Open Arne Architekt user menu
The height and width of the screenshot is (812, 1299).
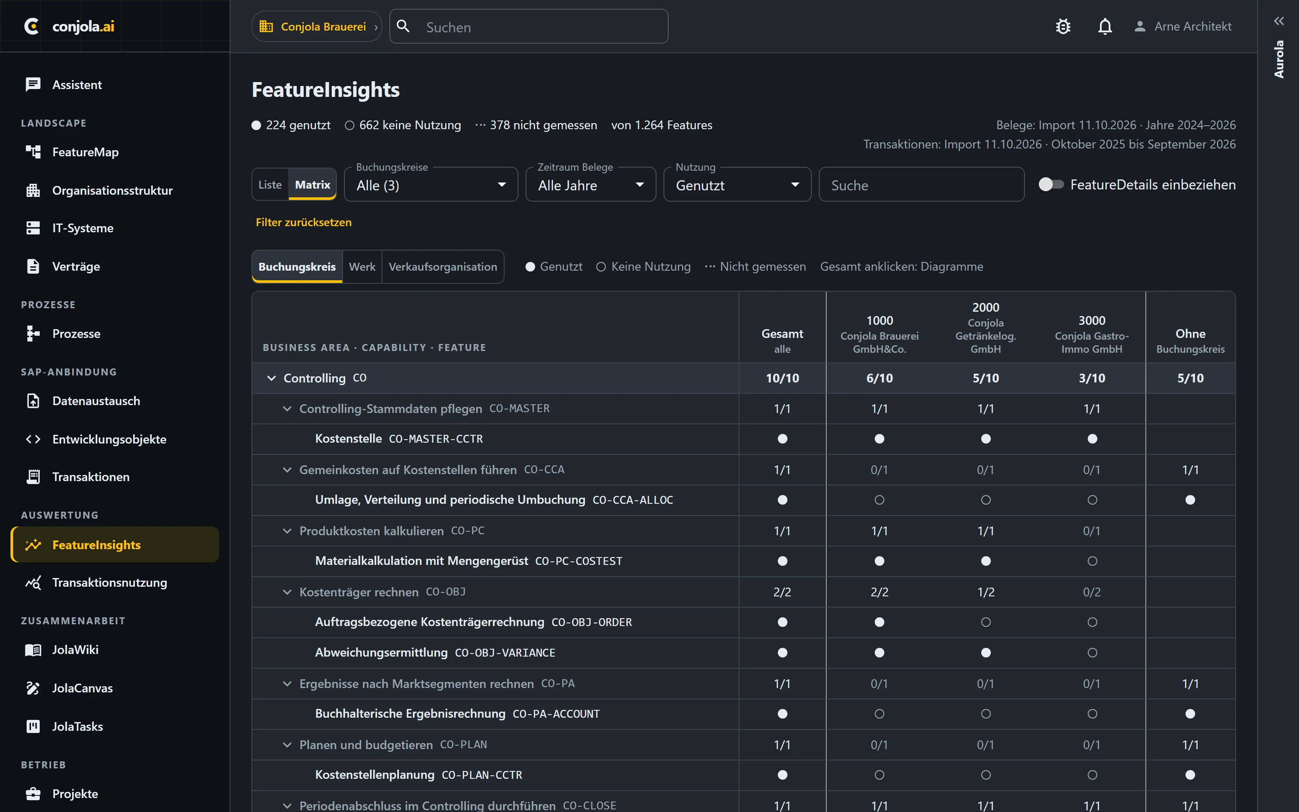1182,26
